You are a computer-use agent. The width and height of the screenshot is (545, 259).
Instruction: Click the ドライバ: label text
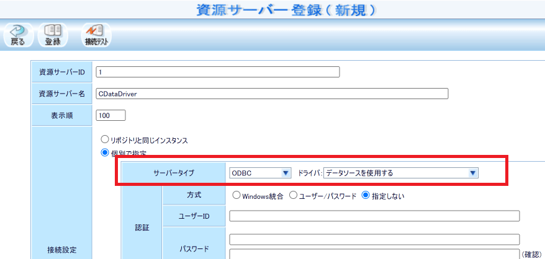pyautogui.click(x=310, y=173)
